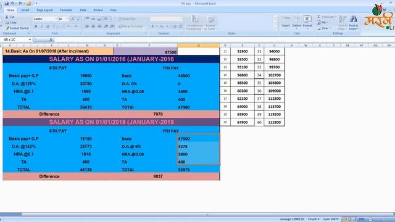The width and height of the screenshot is (395, 222).
Task: Switch to the Home ribbon tab
Action: (x=10, y=10)
